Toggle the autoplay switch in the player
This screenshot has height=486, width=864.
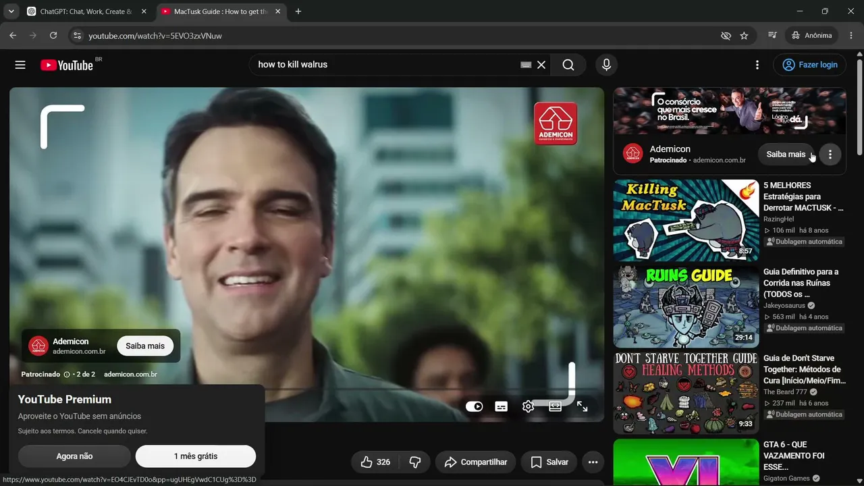click(x=475, y=406)
